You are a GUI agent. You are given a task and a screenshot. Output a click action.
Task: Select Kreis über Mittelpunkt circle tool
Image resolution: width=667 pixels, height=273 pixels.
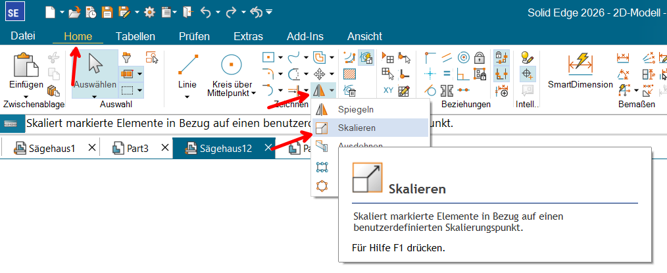coord(232,64)
